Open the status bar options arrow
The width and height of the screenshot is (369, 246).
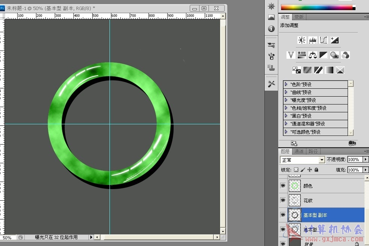click(91, 237)
